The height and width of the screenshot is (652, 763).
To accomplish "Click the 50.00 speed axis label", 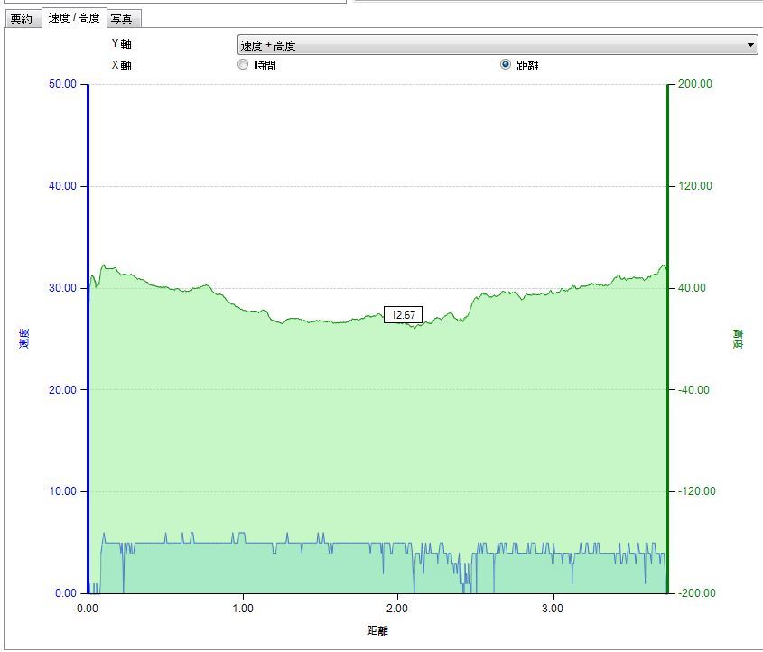I will 63,84.
